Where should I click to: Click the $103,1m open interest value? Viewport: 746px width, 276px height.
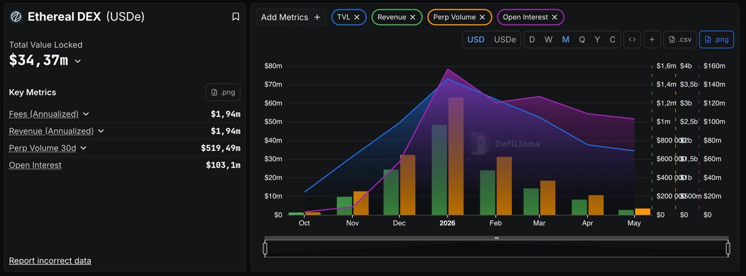click(223, 165)
